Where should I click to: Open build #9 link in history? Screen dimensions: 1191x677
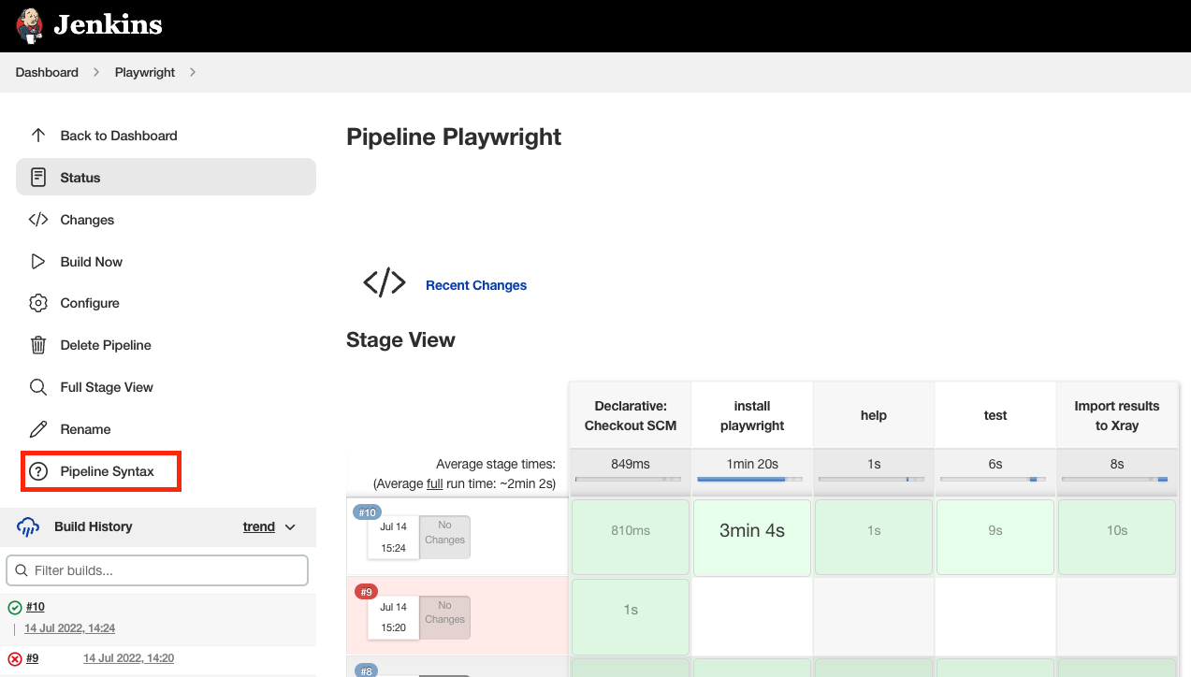pos(32,658)
